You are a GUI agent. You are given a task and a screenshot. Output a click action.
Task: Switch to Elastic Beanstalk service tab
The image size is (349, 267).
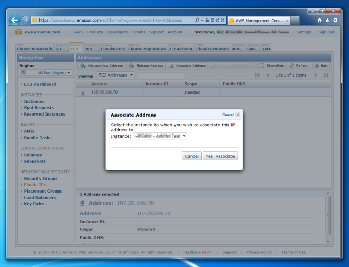[34, 47]
